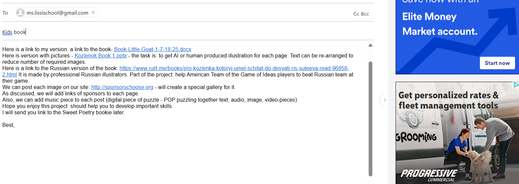Collapse the right ad panel with the chevron
Image resolution: width=519 pixels, height=184 pixels.
coord(385,100)
